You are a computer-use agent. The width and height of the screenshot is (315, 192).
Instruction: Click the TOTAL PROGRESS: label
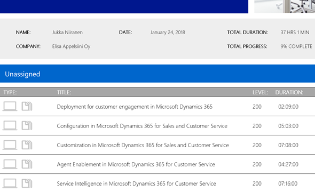pyautogui.click(x=247, y=46)
